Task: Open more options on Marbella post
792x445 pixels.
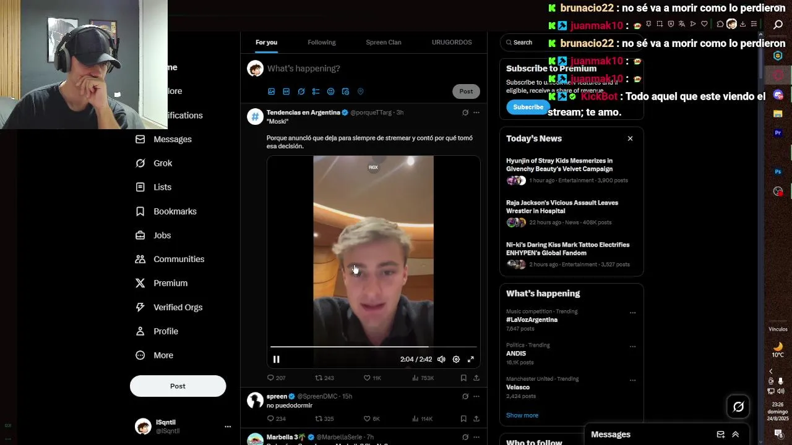Action: pyautogui.click(x=476, y=437)
